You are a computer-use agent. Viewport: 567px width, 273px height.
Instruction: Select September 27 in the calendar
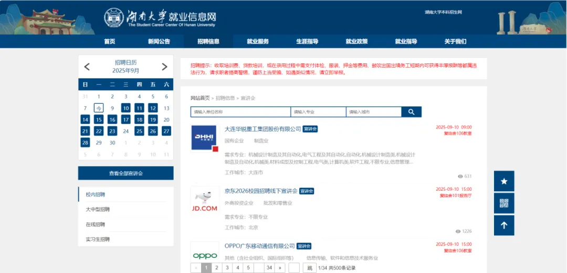(166, 131)
